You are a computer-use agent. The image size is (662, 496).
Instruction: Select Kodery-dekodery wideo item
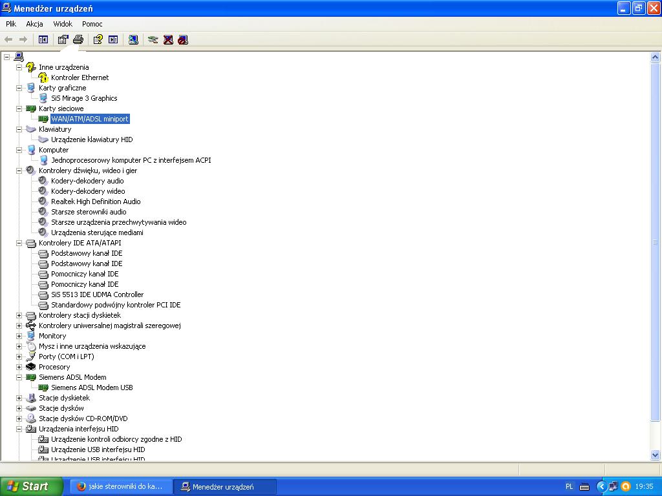point(88,191)
